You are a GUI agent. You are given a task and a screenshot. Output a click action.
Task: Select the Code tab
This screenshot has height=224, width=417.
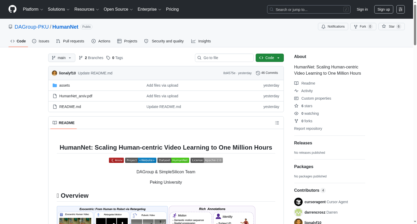coord(18,41)
